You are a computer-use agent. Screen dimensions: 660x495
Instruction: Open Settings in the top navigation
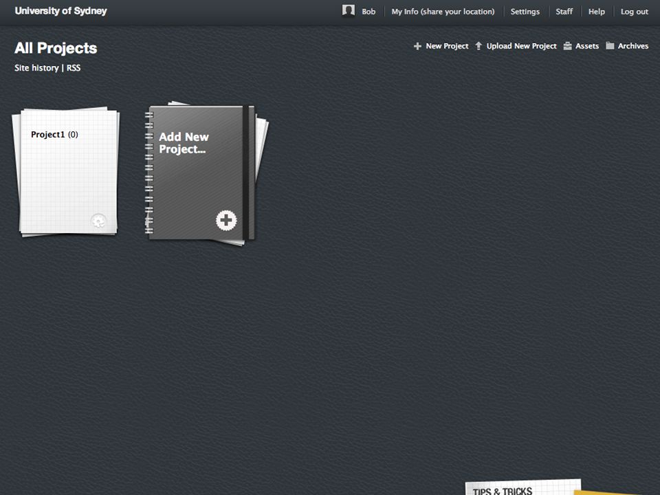[525, 12]
